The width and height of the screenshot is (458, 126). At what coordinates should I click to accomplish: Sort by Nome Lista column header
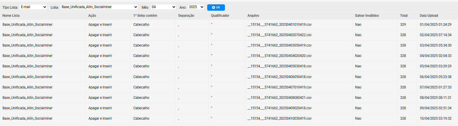(11, 16)
